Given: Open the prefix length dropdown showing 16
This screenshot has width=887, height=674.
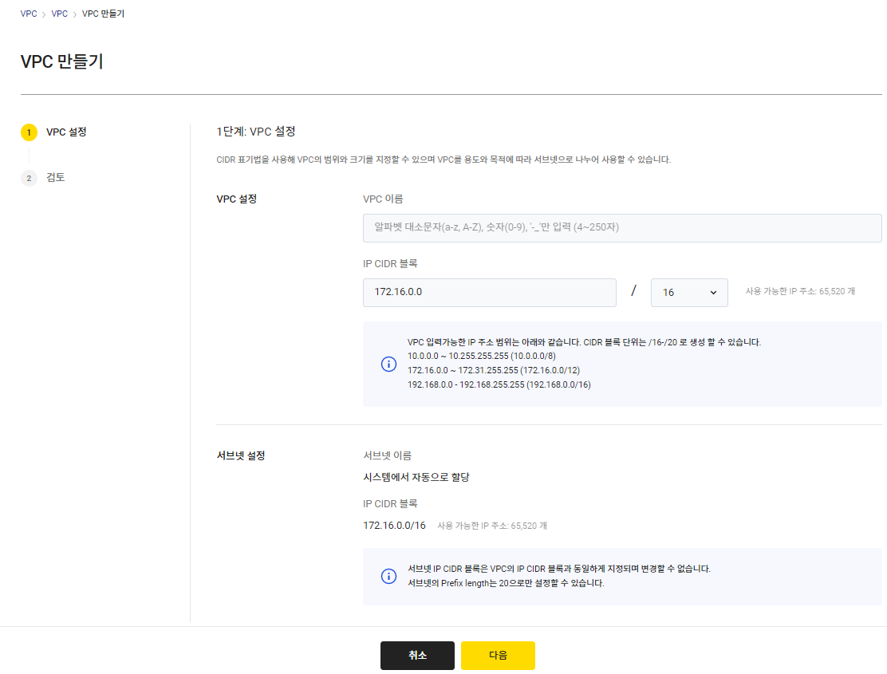Looking at the screenshot, I should (689, 292).
